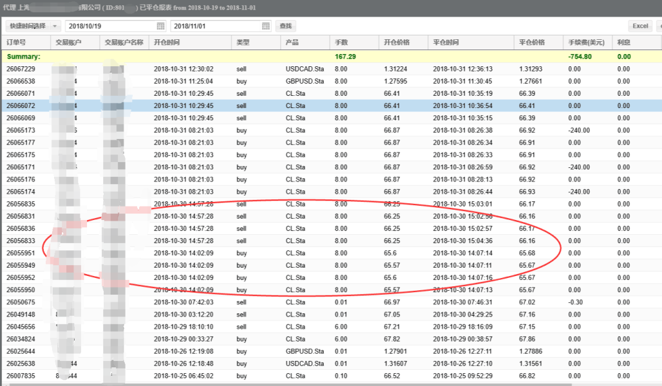
Task: Click the horizontal scrollbar at table bottom
Action: 322,383
